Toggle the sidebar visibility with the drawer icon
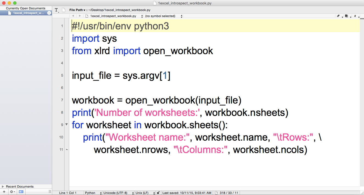 click(21, 191)
